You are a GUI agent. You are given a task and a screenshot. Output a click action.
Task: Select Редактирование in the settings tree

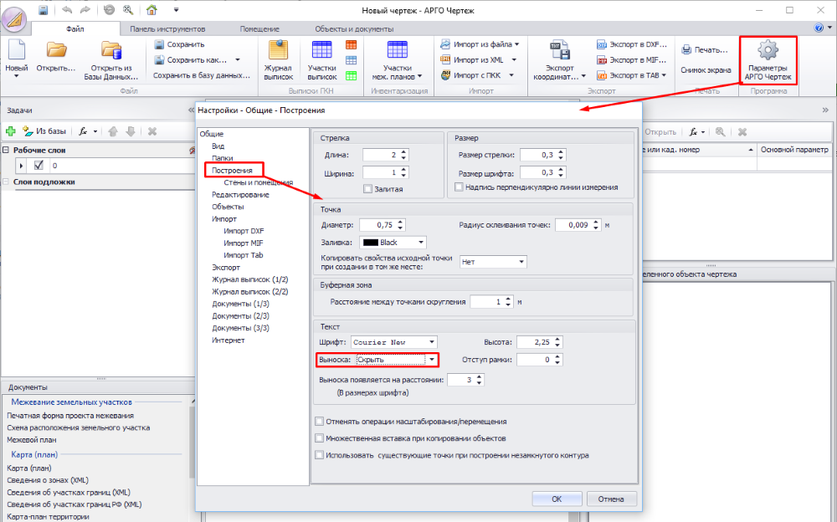coord(240,194)
